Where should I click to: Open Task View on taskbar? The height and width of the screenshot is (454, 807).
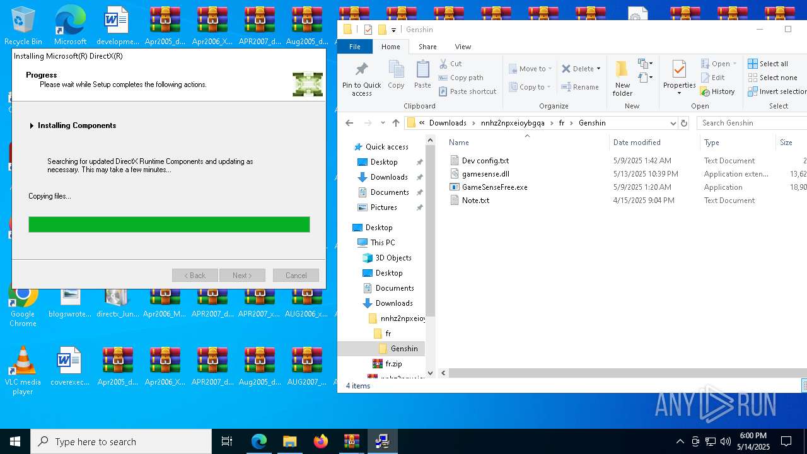click(x=227, y=441)
